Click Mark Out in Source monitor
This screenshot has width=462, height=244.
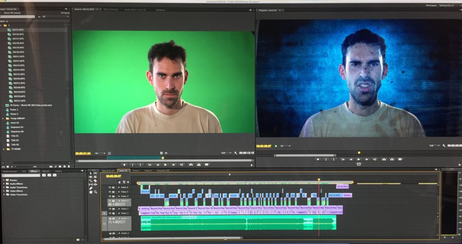140,165
